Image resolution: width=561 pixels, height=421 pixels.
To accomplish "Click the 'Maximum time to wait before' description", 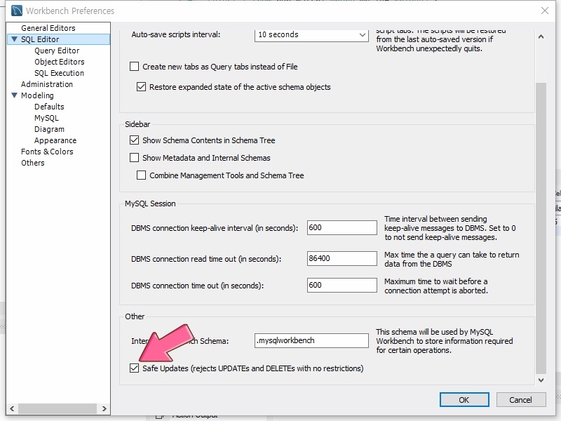I will pos(435,286).
